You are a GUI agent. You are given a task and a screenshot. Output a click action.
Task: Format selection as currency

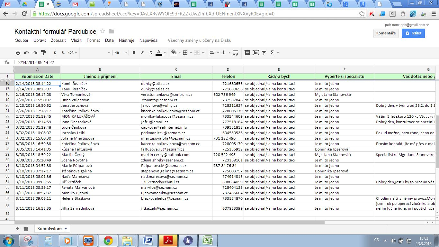55,52
